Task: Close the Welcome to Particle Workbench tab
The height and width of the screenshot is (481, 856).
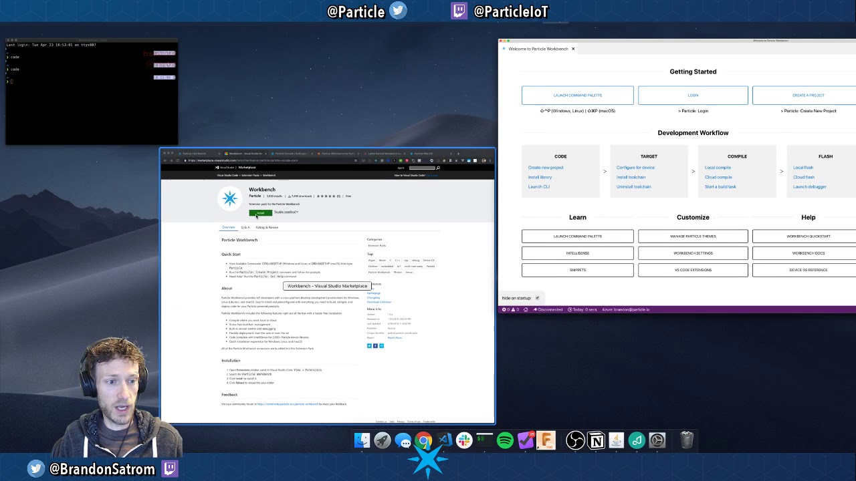Action: tap(573, 49)
